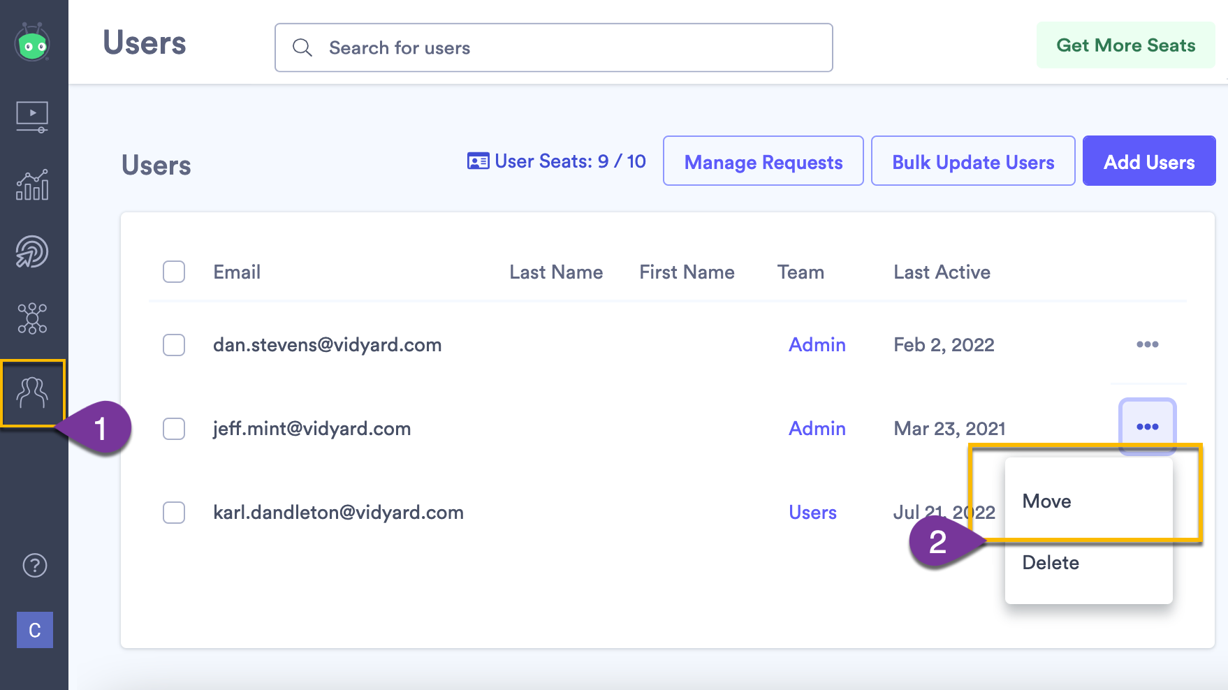Open Users team link for karl.dandleton
The width and height of the screenshot is (1228, 690).
click(x=812, y=513)
